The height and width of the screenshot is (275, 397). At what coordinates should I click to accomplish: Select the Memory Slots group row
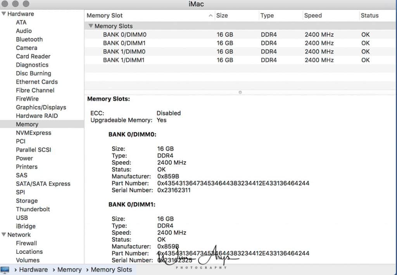[240, 26]
